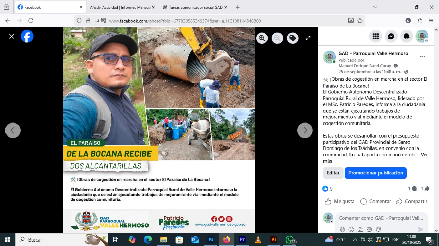The image size is (439, 246).
Task: Open the profile account dropdown
Action: 422,36
